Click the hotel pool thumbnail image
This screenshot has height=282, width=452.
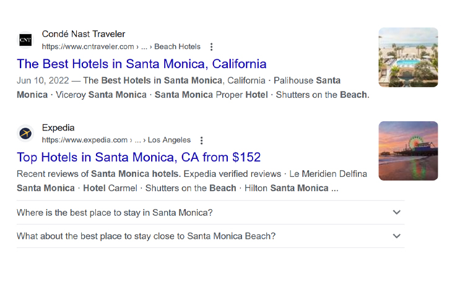coord(408,57)
